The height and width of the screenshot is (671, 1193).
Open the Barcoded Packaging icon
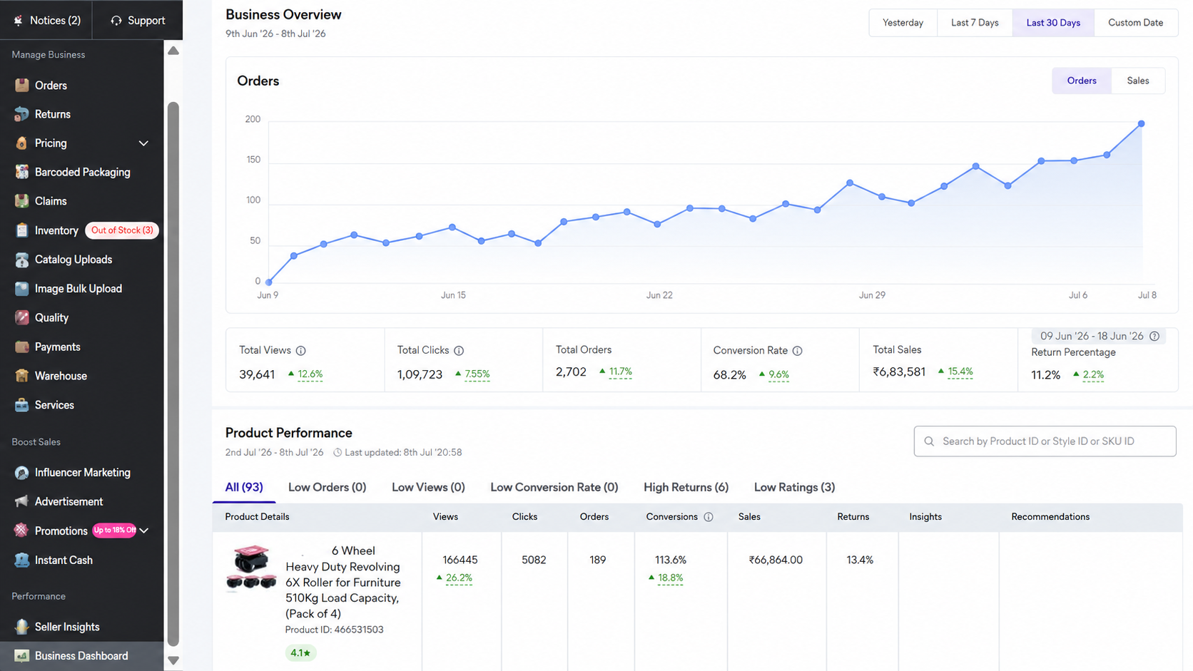click(x=21, y=172)
